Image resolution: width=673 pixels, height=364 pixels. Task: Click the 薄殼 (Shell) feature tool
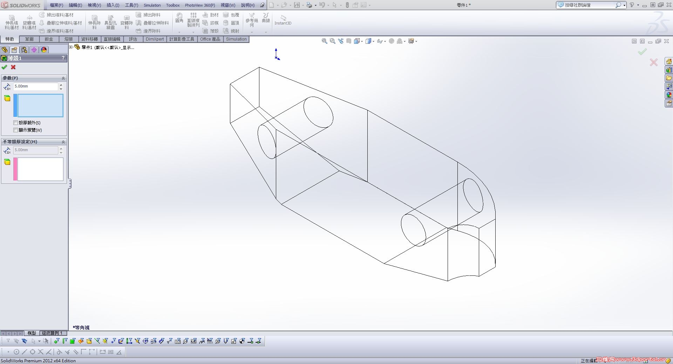click(x=210, y=31)
